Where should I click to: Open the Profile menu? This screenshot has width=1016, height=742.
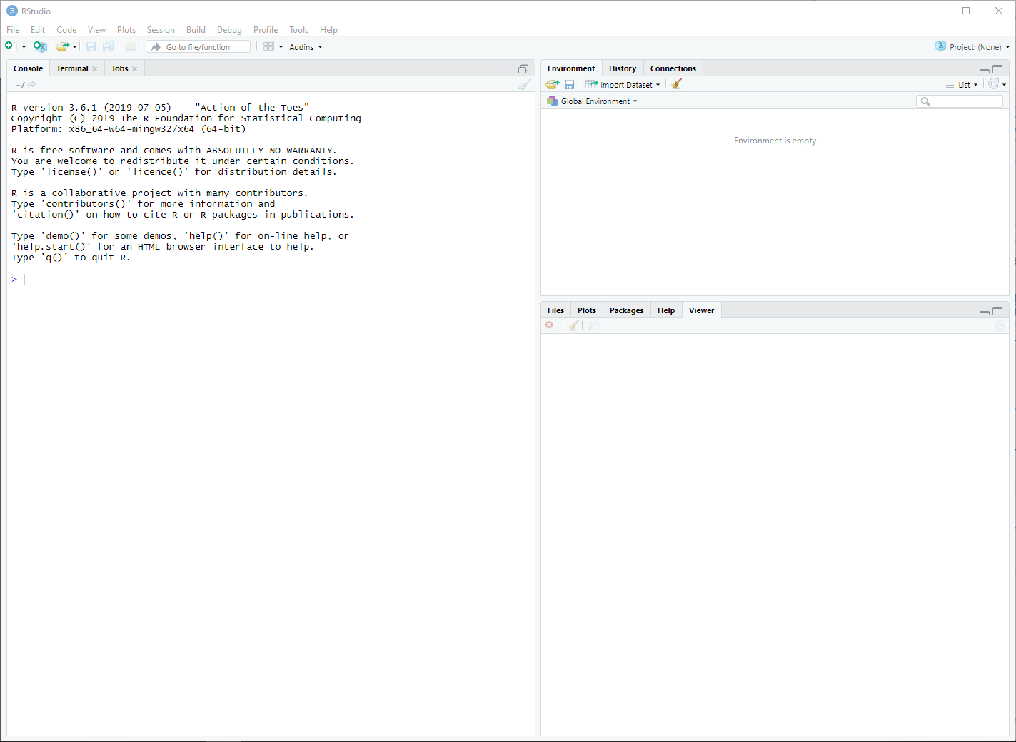pos(266,30)
